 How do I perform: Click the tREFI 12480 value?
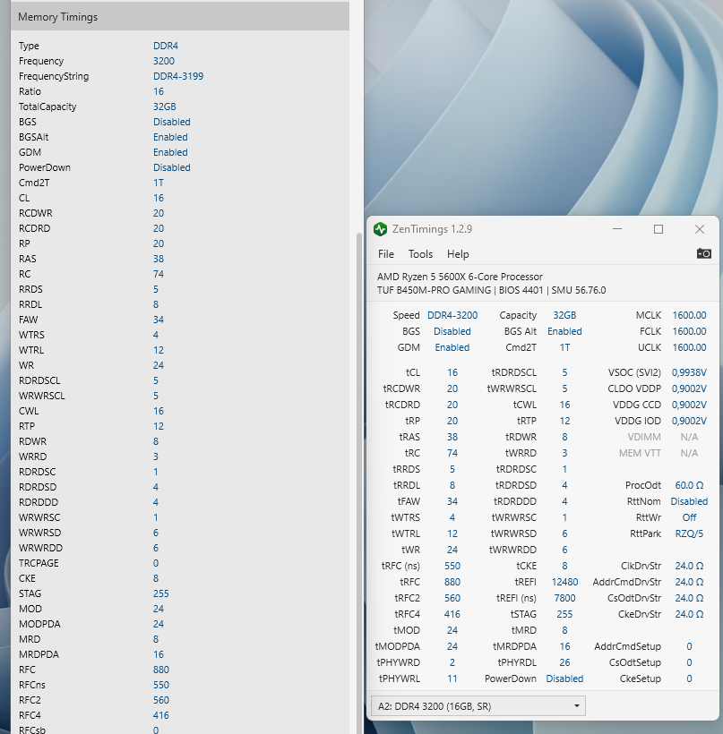point(564,582)
